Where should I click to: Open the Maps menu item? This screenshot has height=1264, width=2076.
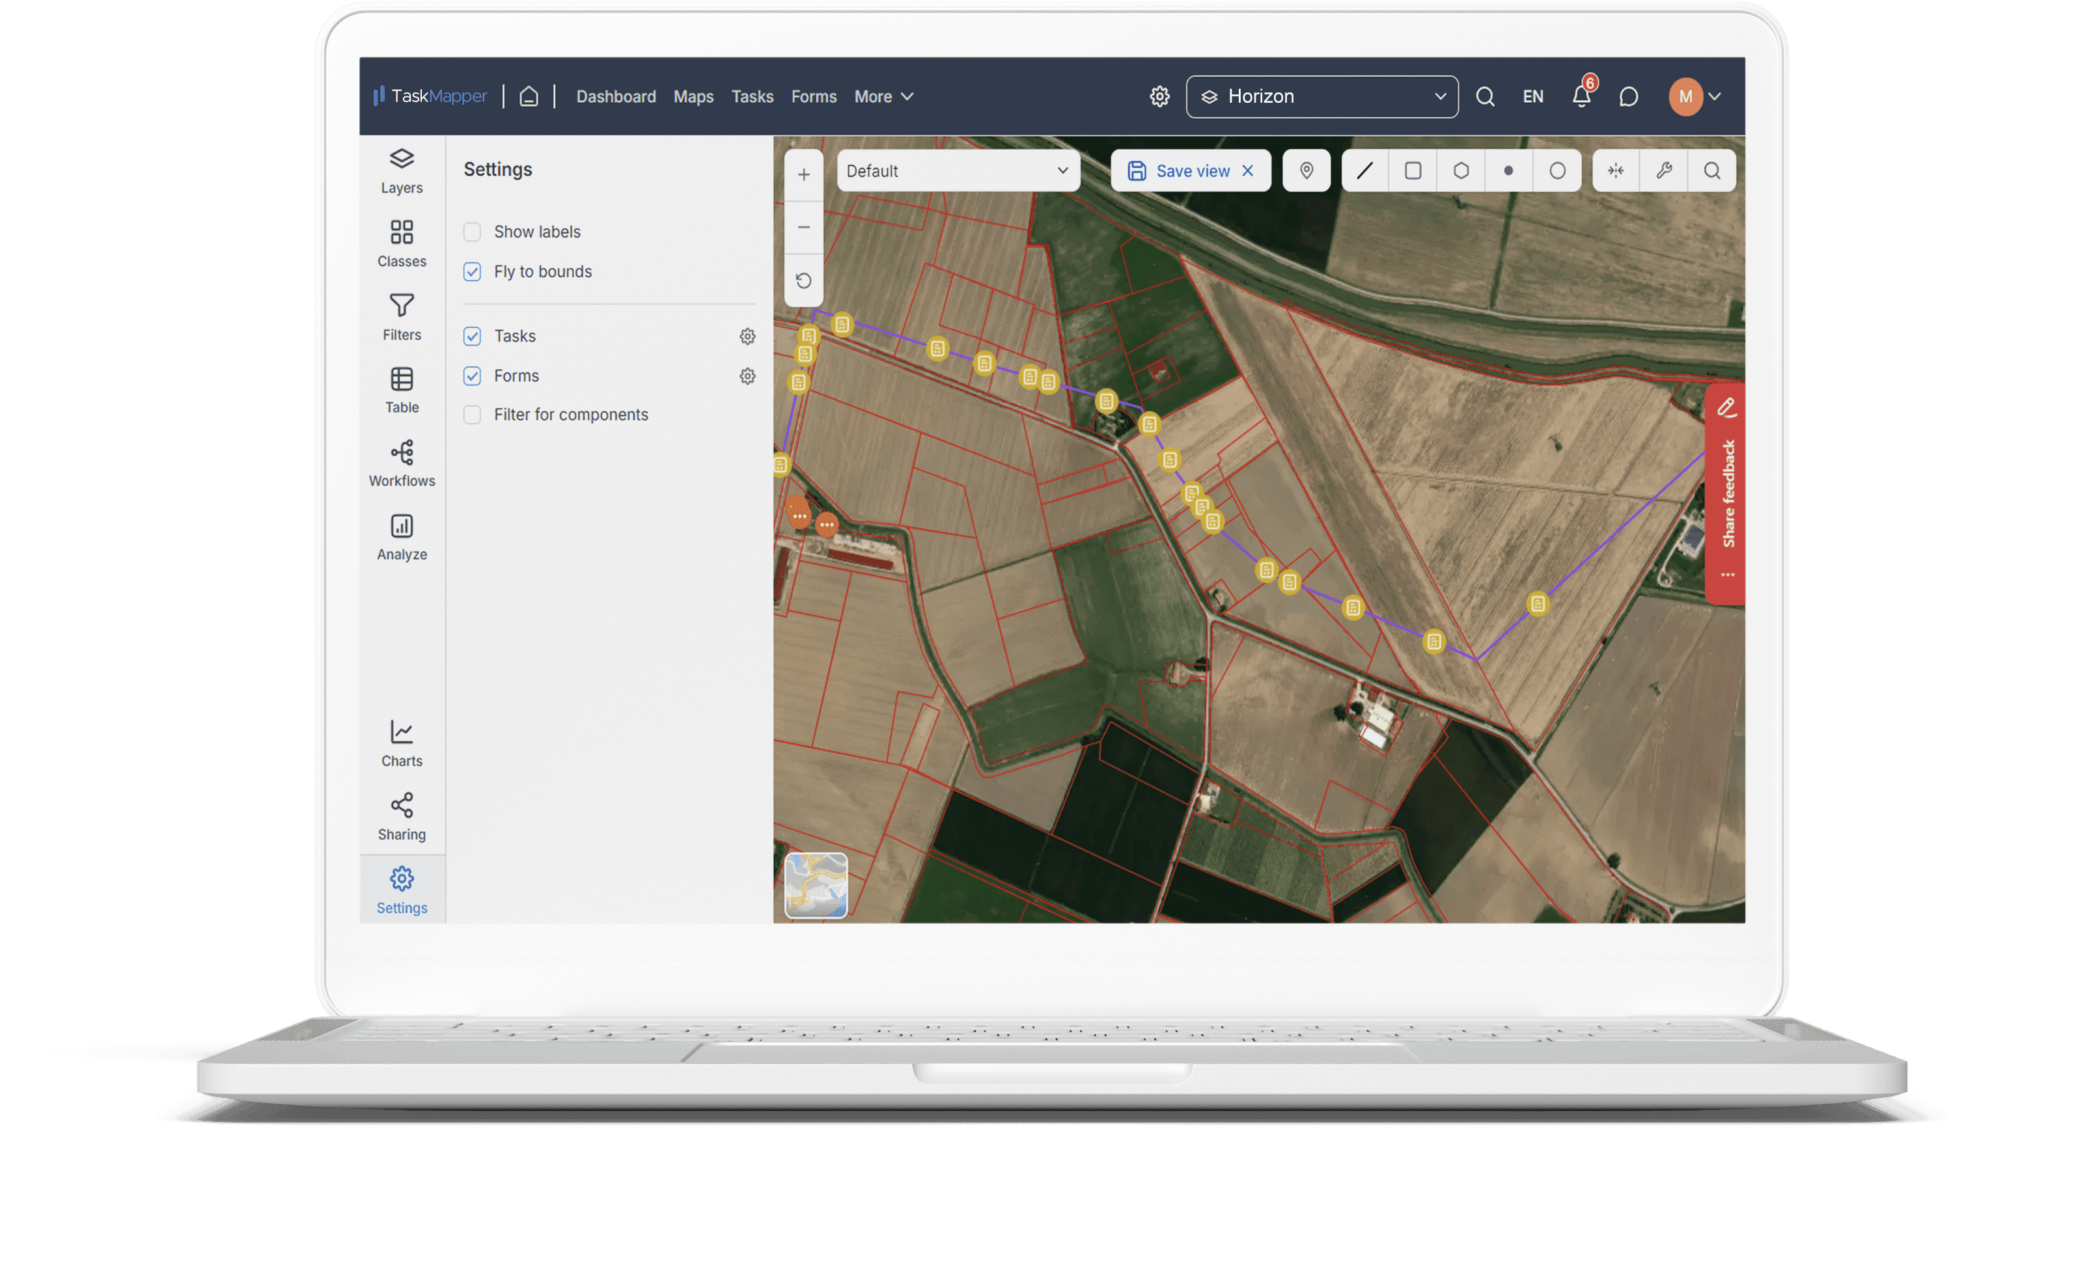(693, 96)
